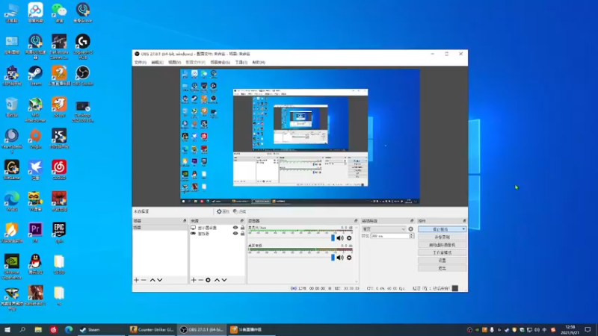Add a new scene with the plus button

(137, 280)
